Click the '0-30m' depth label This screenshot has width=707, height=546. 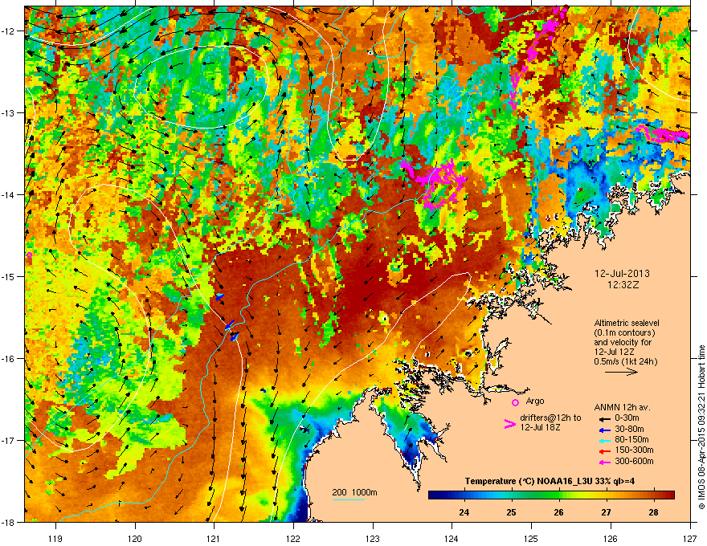[x=627, y=418]
